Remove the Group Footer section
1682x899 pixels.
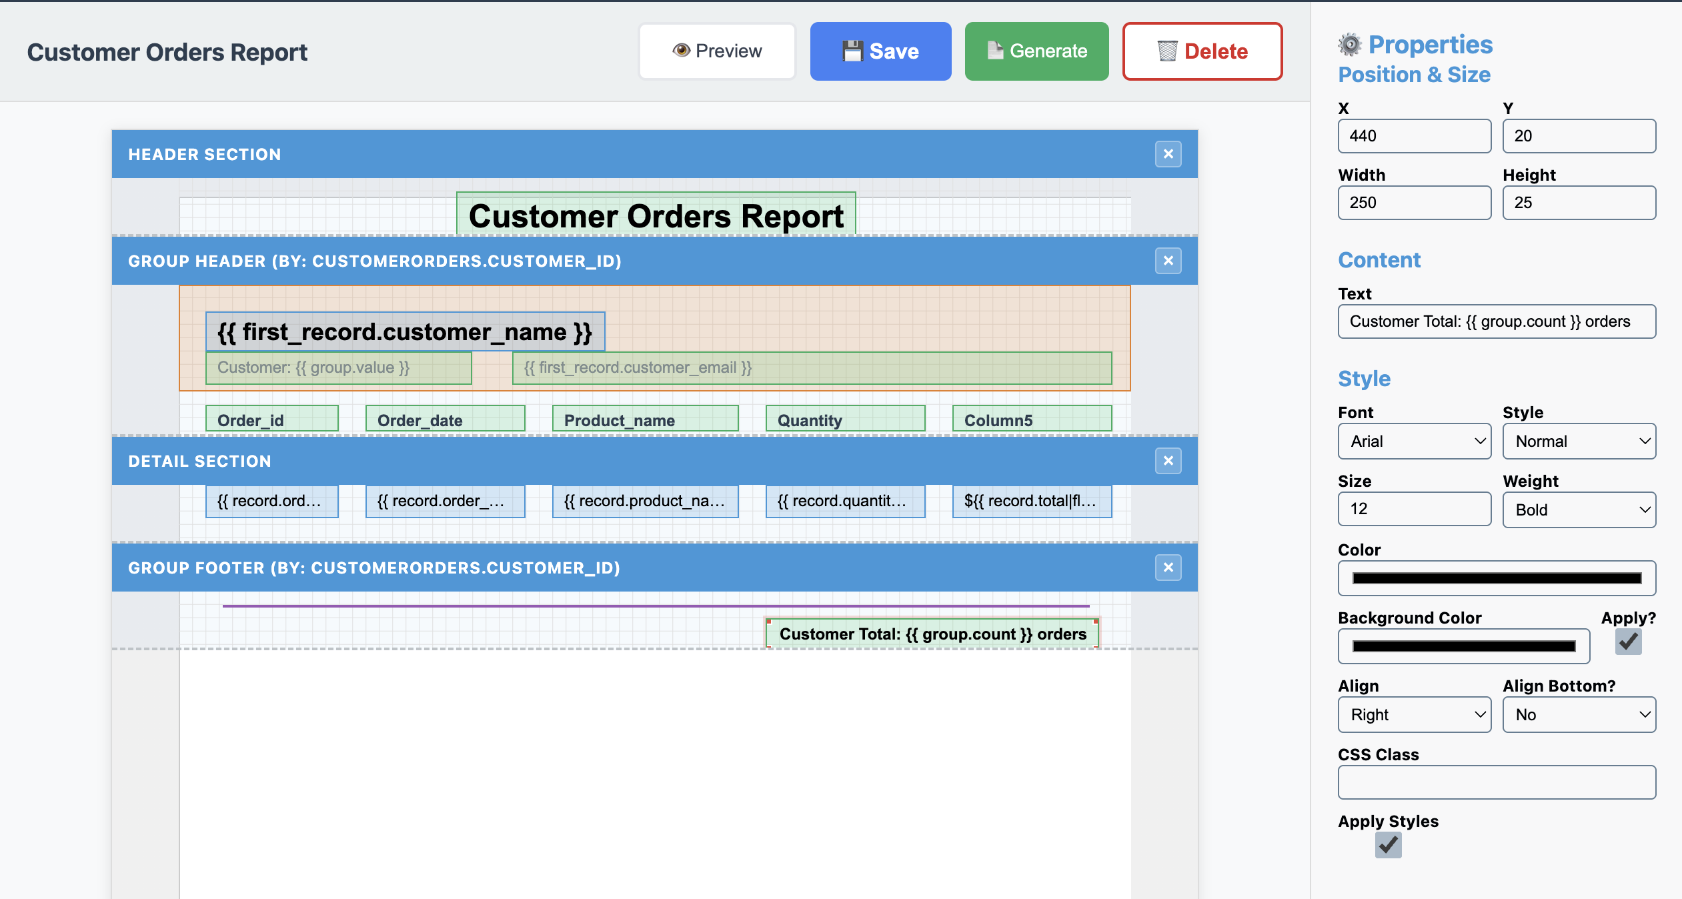1168,568
